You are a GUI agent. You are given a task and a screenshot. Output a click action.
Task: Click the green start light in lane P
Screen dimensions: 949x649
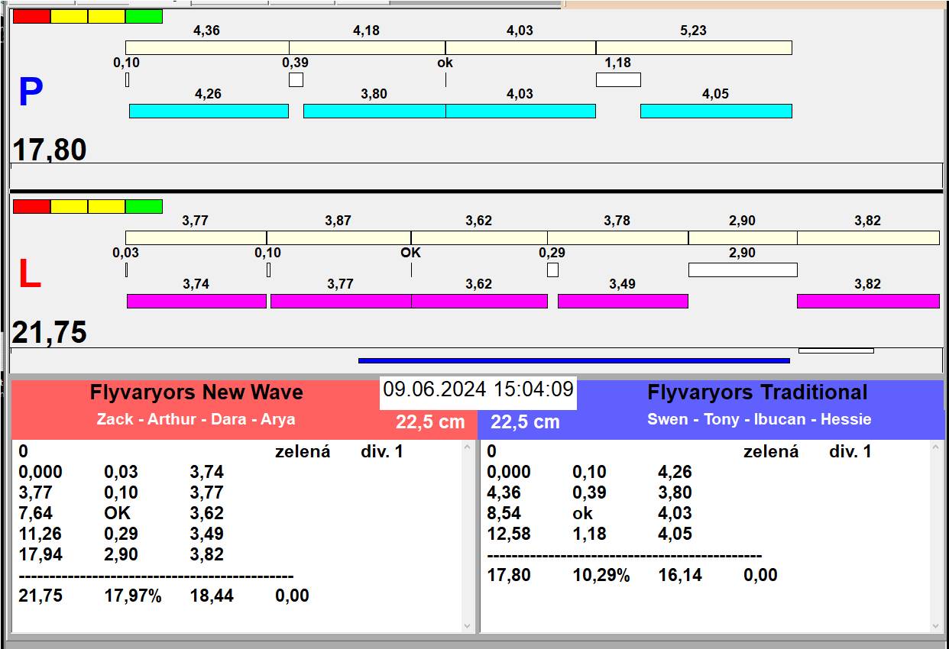click(144, 17)
